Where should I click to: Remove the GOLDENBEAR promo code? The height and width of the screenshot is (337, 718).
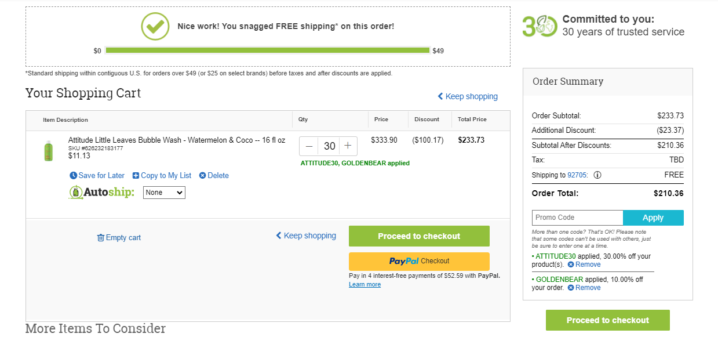click(x=584, y=288)
